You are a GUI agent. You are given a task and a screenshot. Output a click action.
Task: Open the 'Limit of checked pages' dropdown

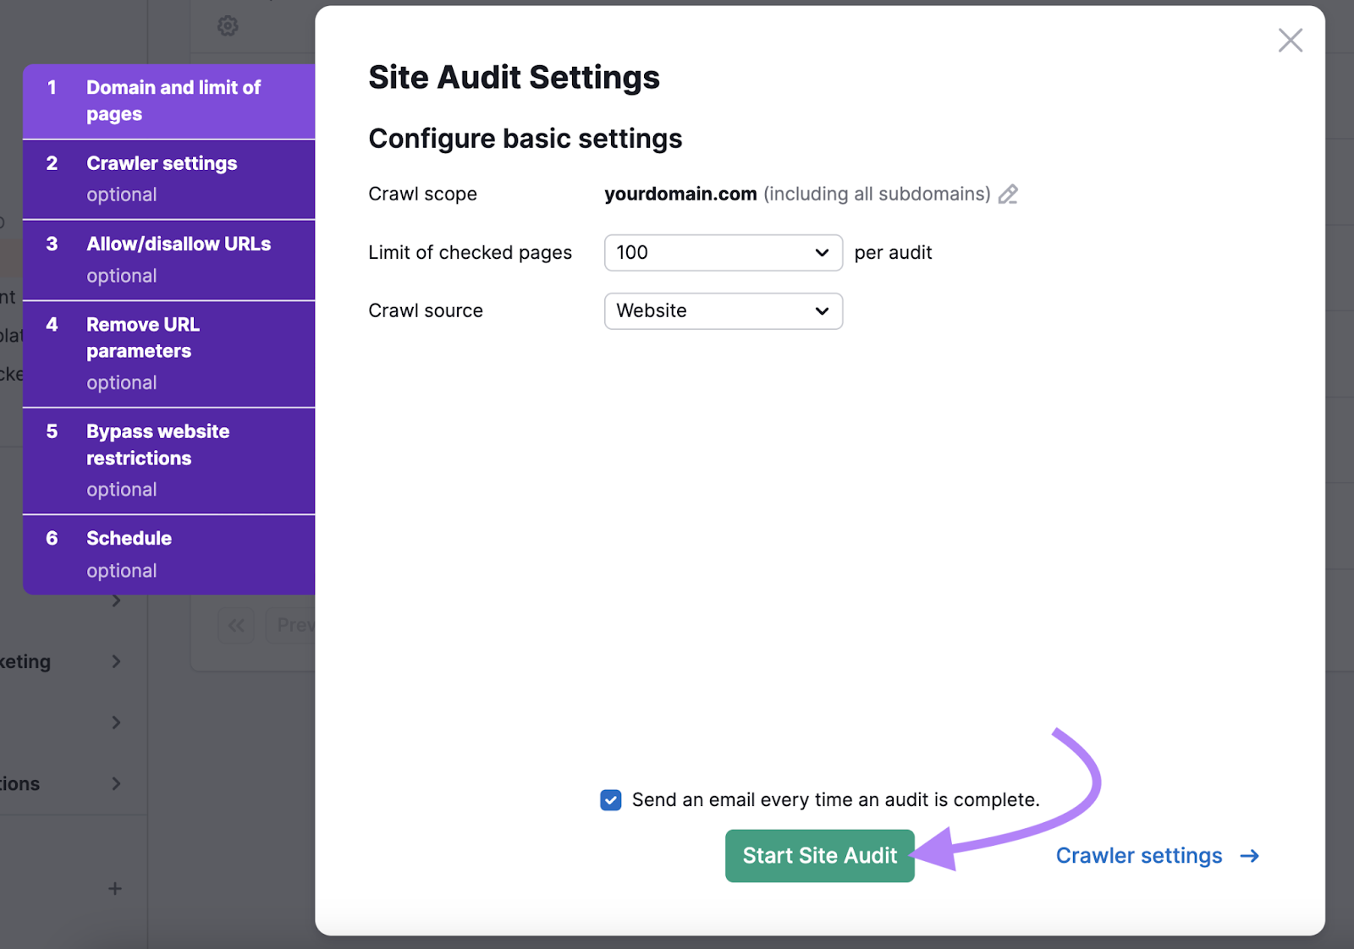point(723,252)
